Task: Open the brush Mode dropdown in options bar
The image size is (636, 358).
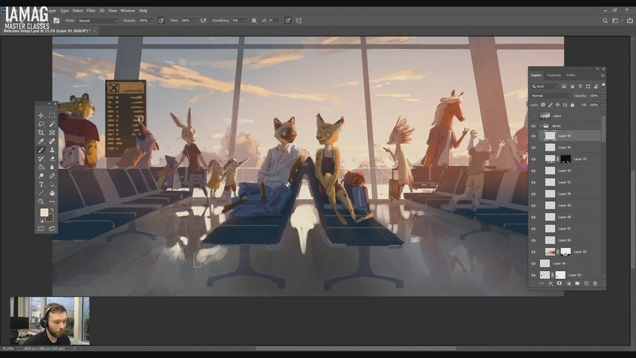Action: [x=98, y=21]
